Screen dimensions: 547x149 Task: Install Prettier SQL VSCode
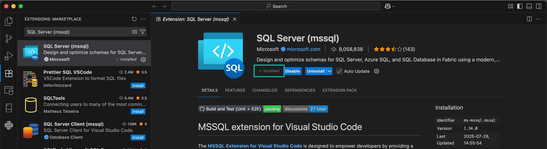tap(138, 86)
